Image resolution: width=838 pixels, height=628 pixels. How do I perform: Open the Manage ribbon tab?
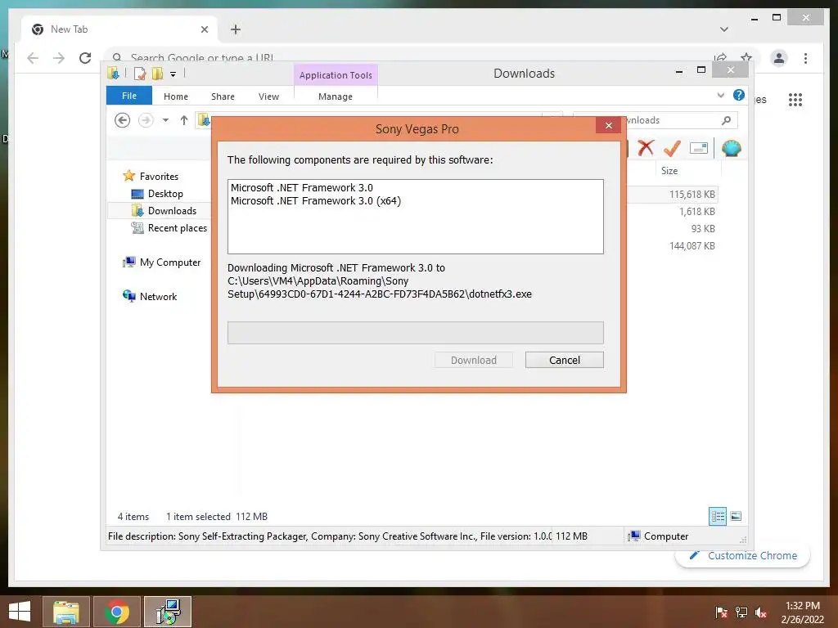pyautogui.click(x=336, y=96)
